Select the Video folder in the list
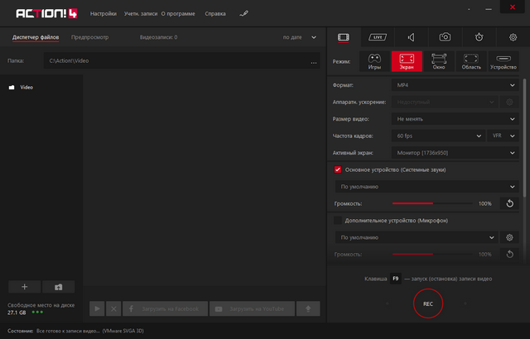Viewport: 530px width, 339px height. pos(26,86)
